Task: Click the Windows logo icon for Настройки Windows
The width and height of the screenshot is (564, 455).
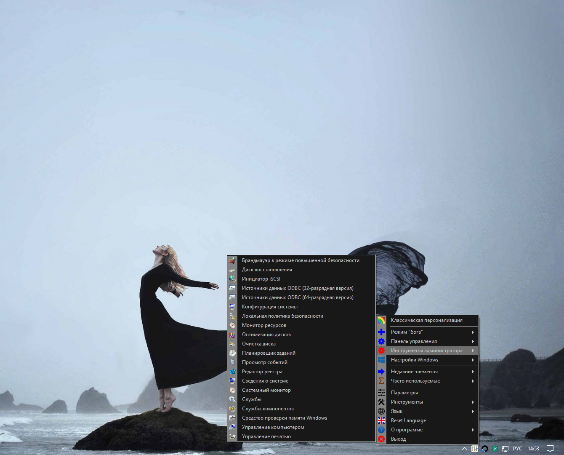Action: click(x=381, y=360)
